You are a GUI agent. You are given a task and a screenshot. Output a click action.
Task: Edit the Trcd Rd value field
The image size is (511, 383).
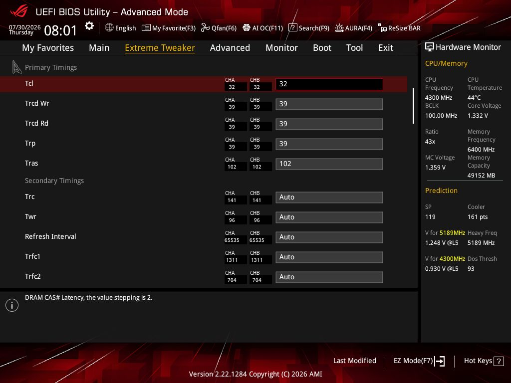pyautogui.click(x=329, y=124)
